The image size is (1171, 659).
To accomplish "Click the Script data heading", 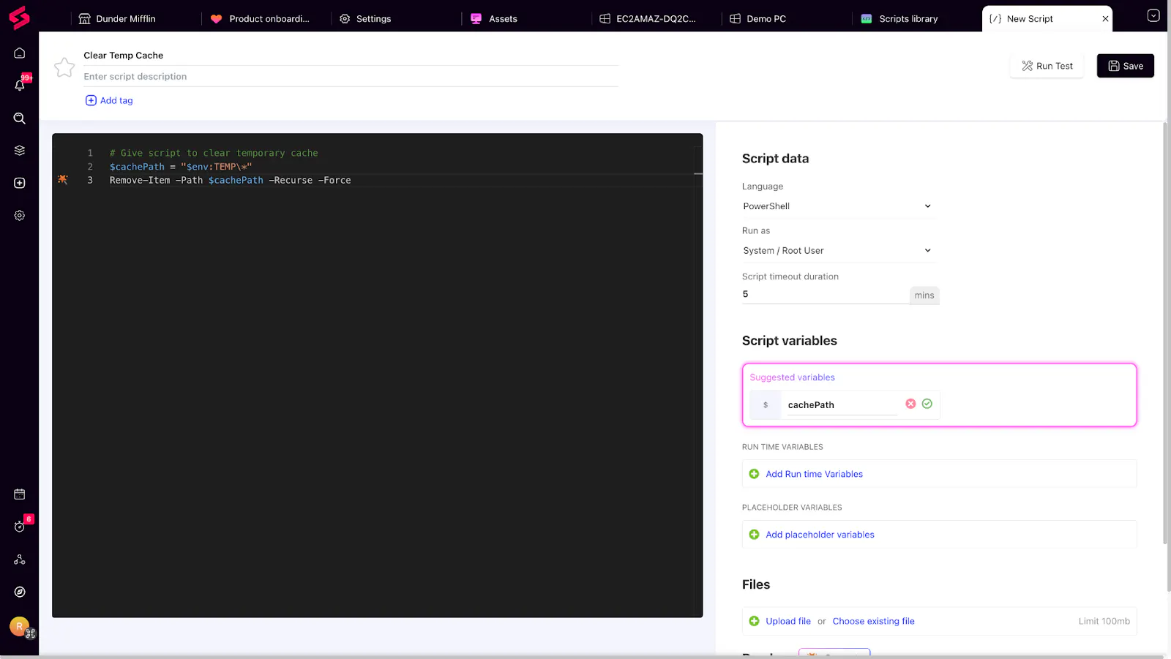I will [x=775, y=159].
